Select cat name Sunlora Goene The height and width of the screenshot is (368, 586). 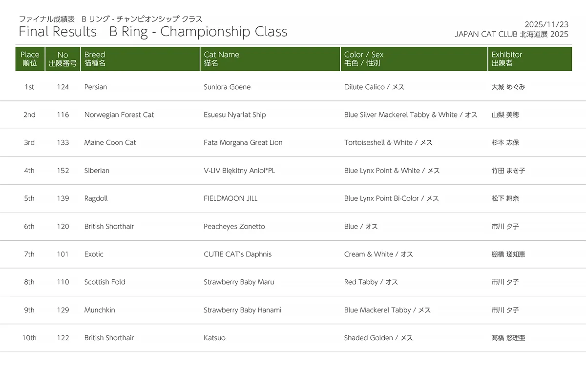(227, 87)
